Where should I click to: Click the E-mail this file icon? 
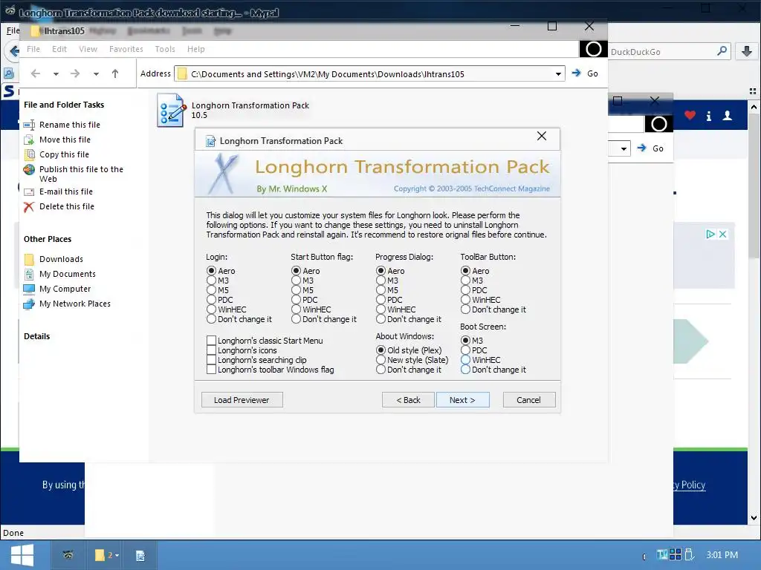click(29, 192)
